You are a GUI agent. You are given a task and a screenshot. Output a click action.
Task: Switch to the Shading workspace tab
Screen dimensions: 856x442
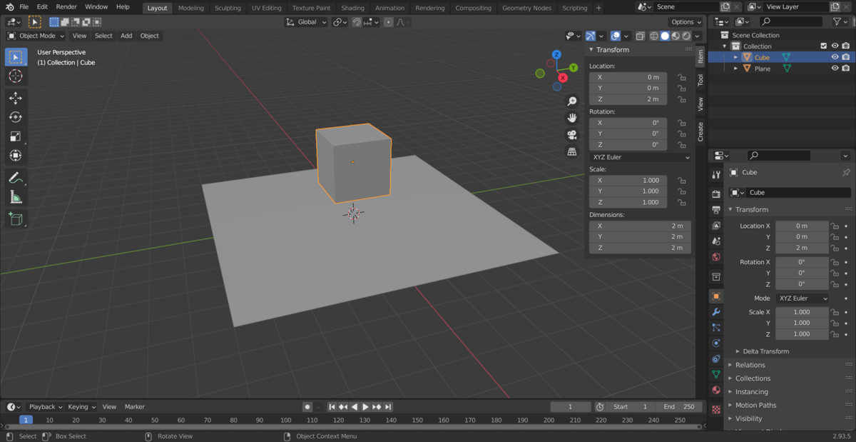tap(352, 8)
